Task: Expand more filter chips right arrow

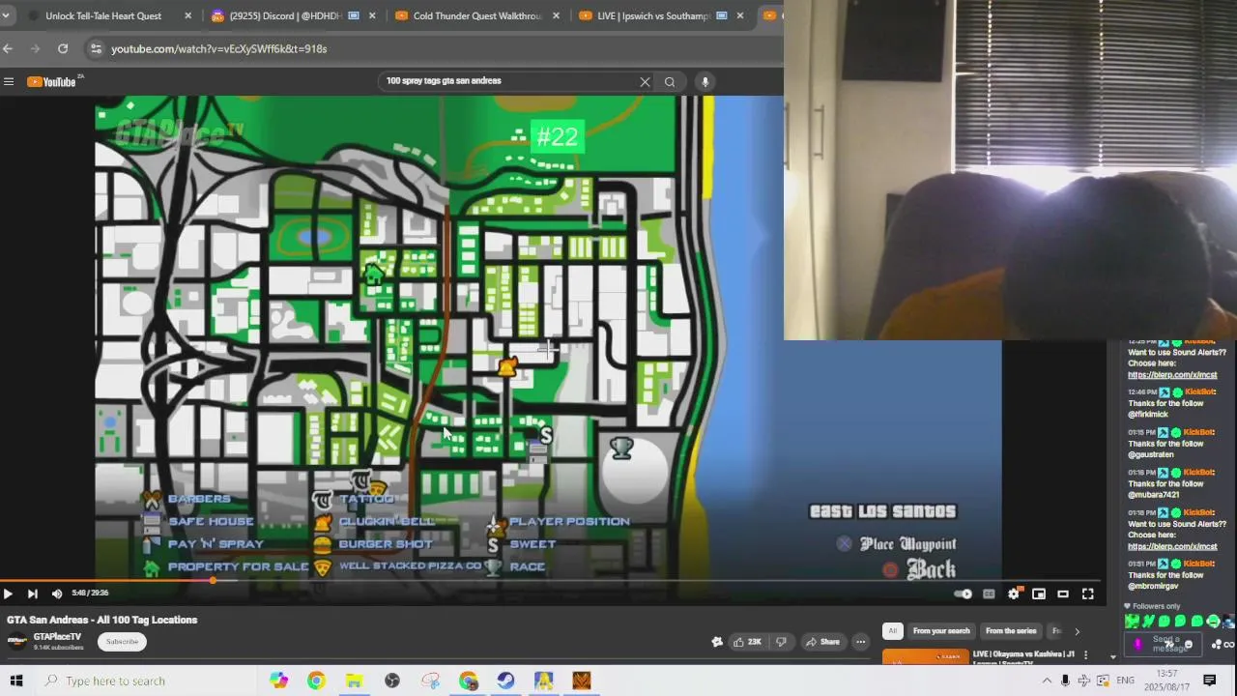Action: 1077,631
